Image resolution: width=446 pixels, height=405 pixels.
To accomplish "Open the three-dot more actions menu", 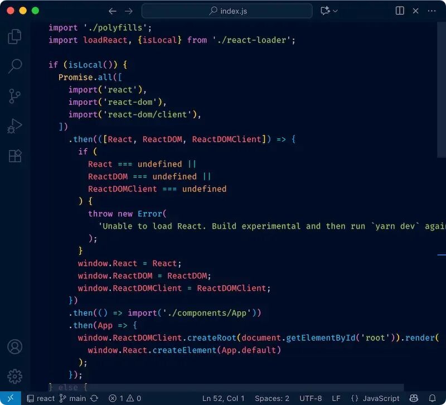I will pyautogui.click(x=432, y=11).
